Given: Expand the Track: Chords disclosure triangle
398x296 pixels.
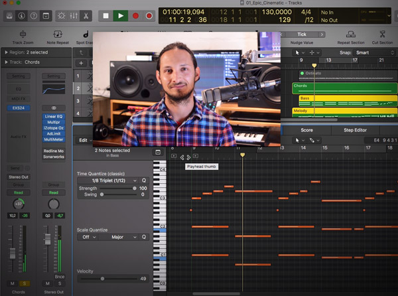Looking at the screenshot, I should [6, 62].
